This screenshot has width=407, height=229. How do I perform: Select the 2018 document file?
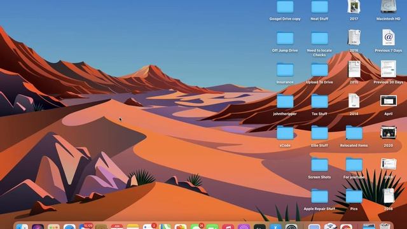(x=389, y=196)
